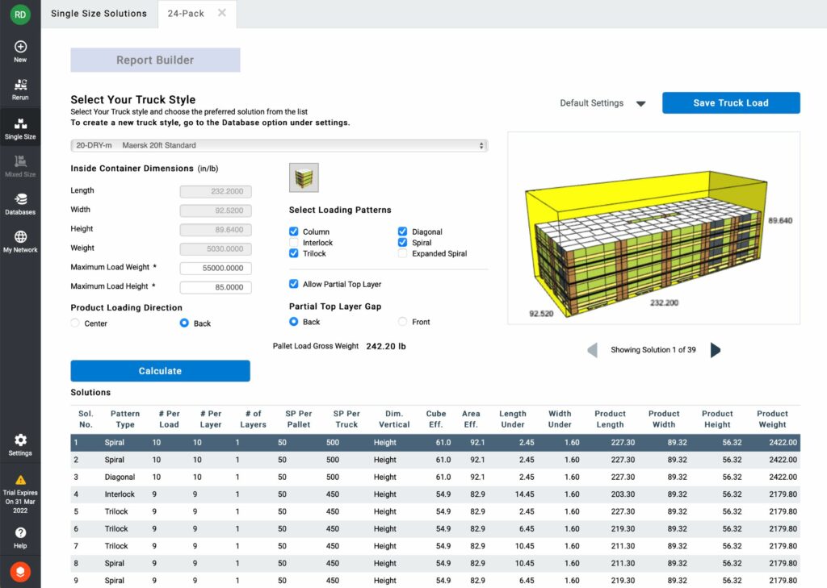Open the truck style dropdown Maersk 20ft
This screenshot has height=588, width=827.
(279, 146)
